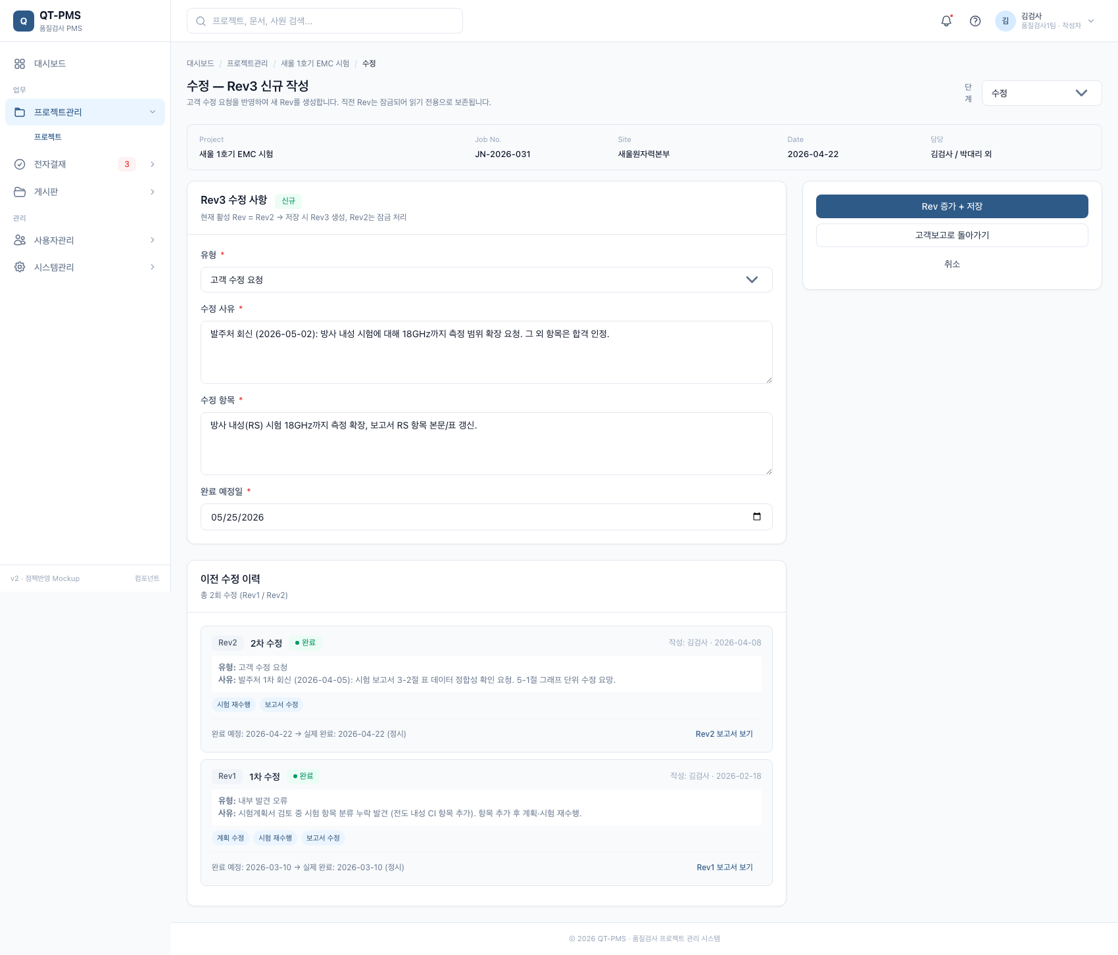Open 사용자관리 in the sidebar
1118x955 pixels.
point(85,240)
